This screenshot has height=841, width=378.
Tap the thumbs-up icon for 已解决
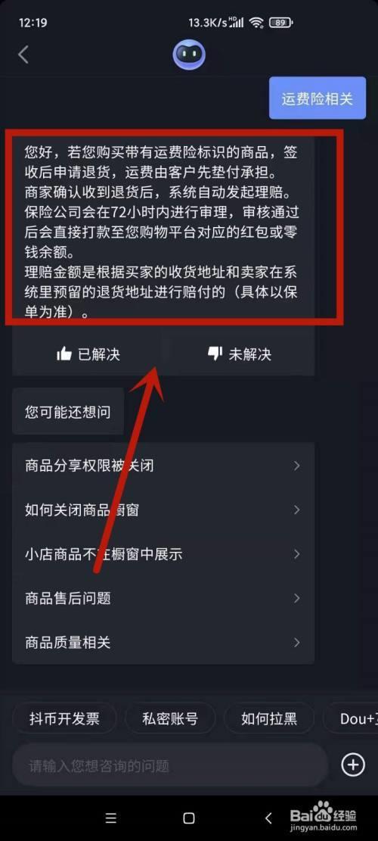[64, 354]
